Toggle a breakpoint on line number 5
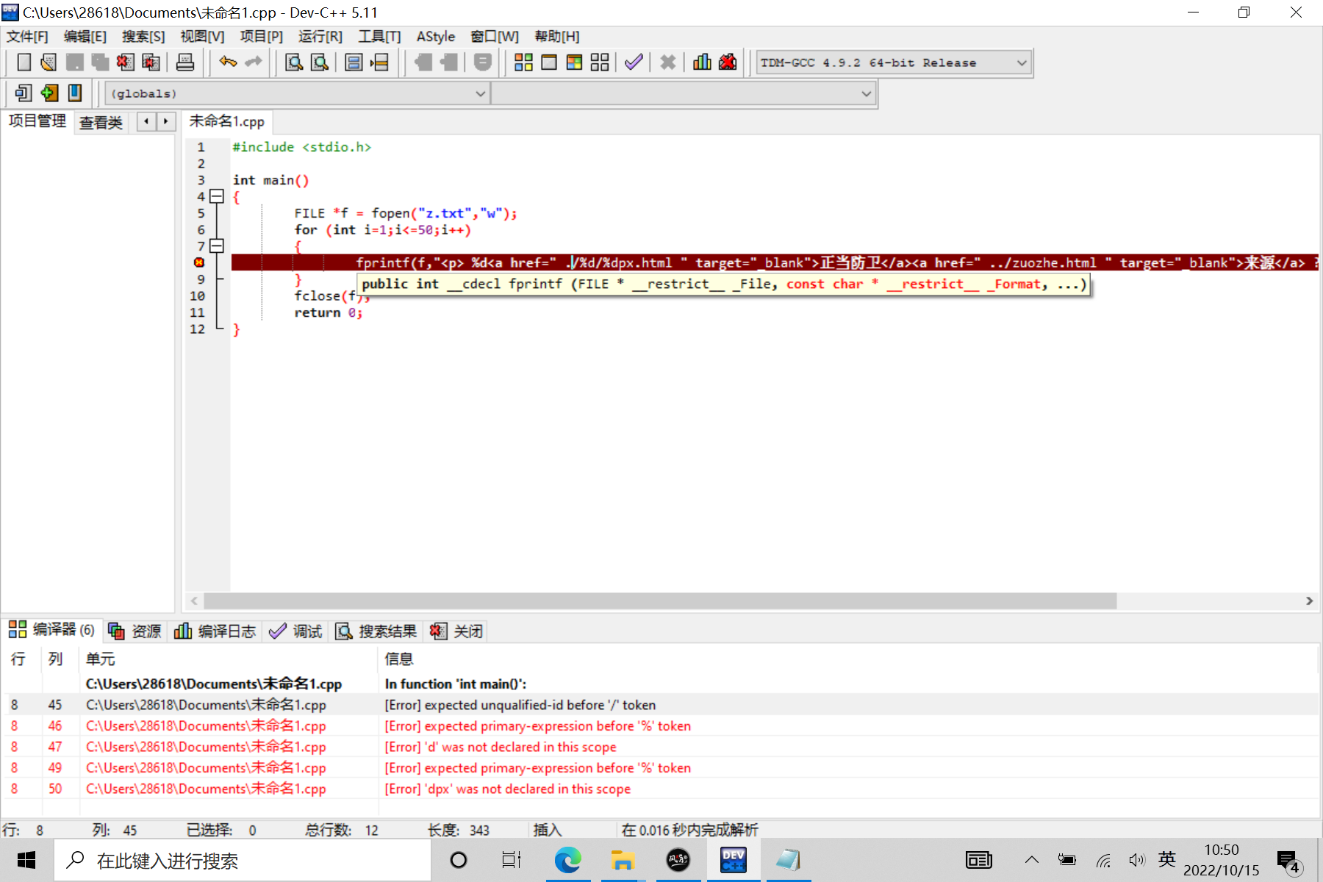This screenshot has width=1323, height=882. click(201, 213)
